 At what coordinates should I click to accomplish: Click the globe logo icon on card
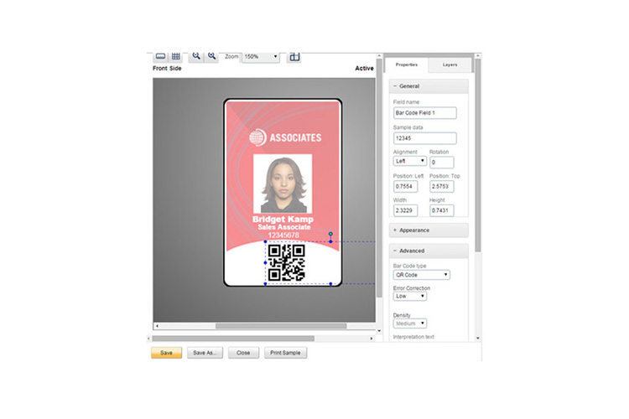[257, 137]
